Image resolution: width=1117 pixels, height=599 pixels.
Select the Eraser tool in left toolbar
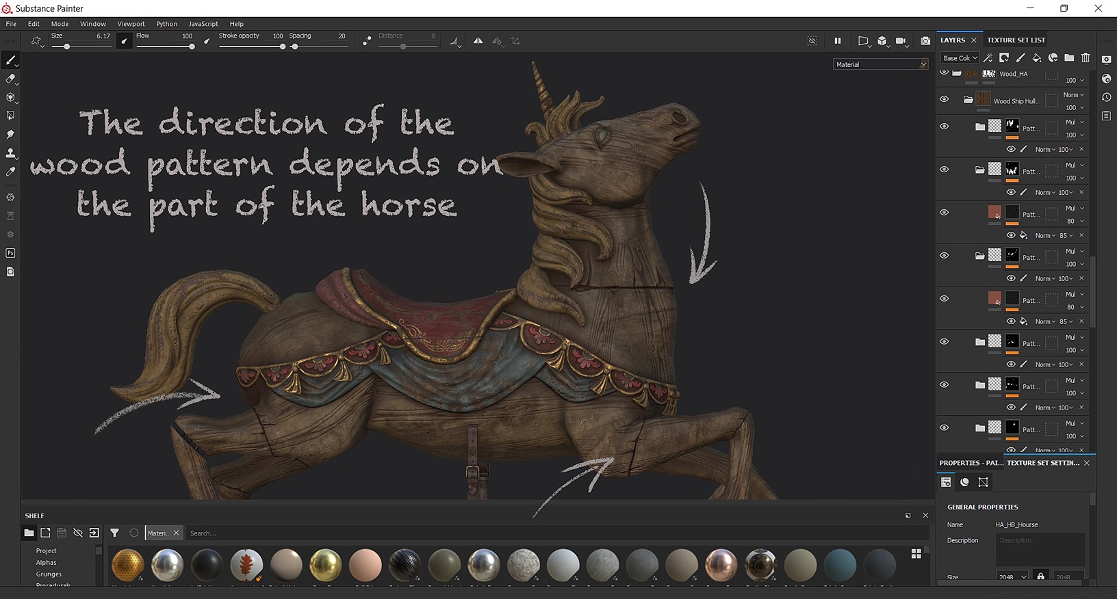coord(10,79)
